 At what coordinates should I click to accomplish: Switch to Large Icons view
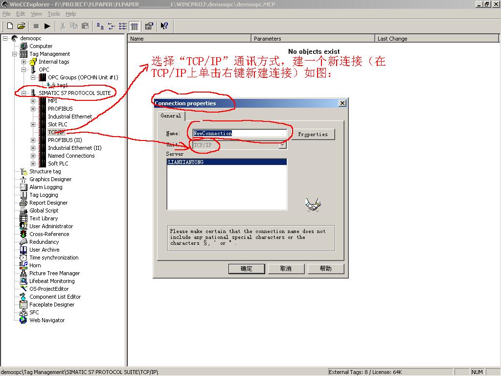[x=100, y=26]
